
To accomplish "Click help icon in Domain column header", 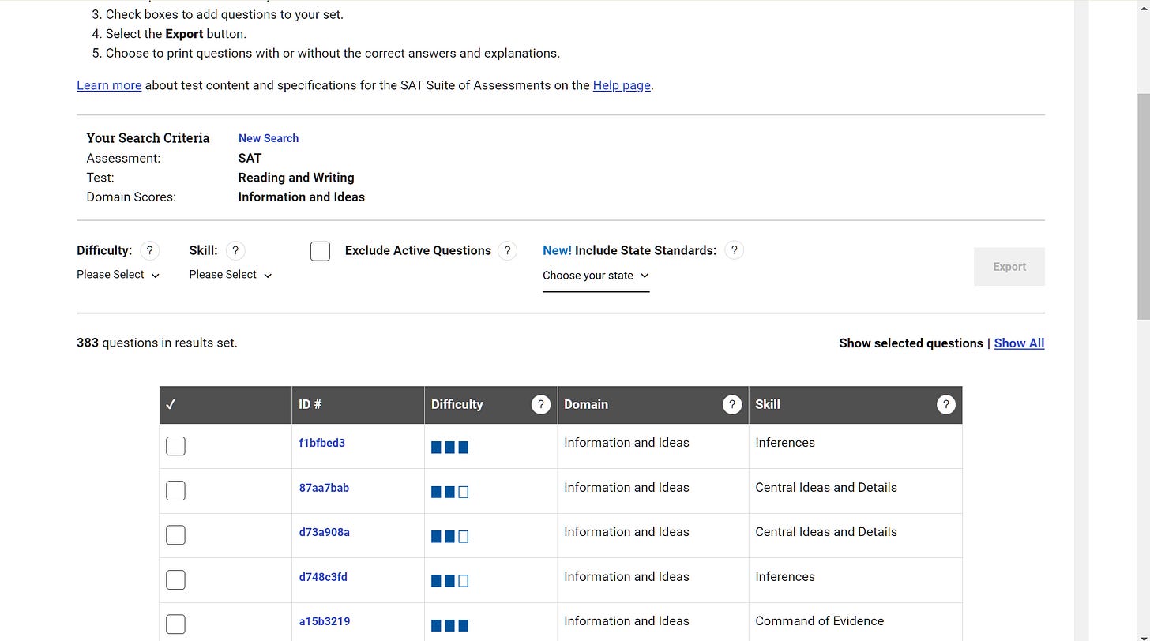I will click(x=732, y=405).
